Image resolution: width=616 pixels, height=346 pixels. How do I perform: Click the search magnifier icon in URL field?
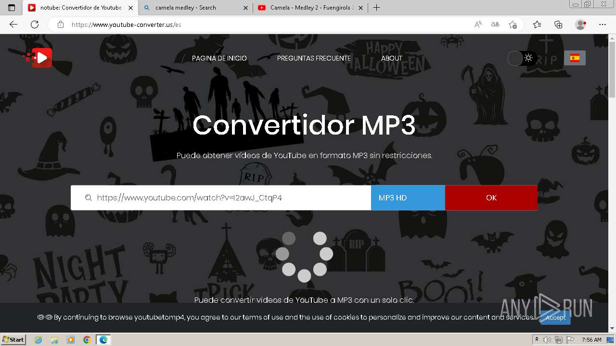[x=88, y=198]
